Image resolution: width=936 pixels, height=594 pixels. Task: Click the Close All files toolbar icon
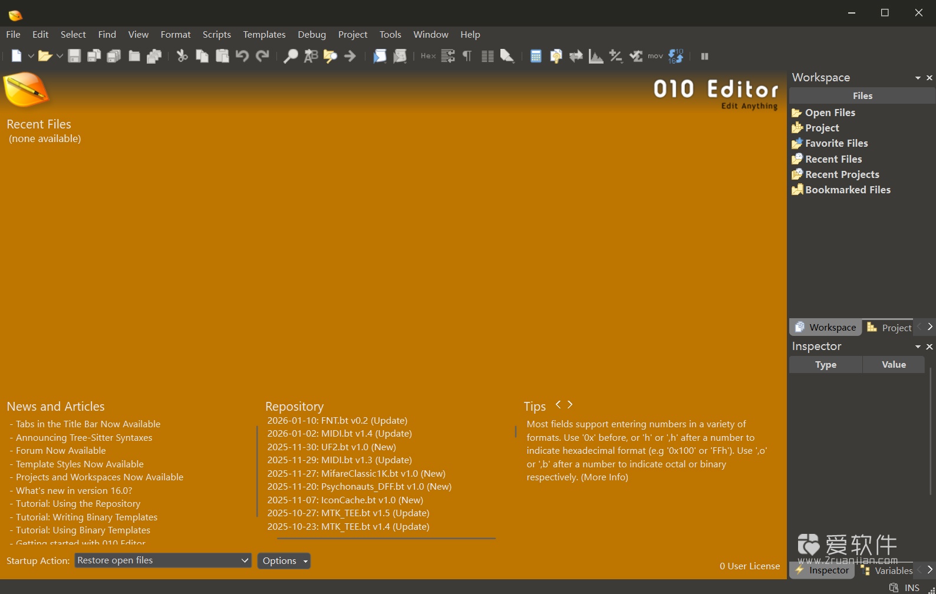(154, 56)
